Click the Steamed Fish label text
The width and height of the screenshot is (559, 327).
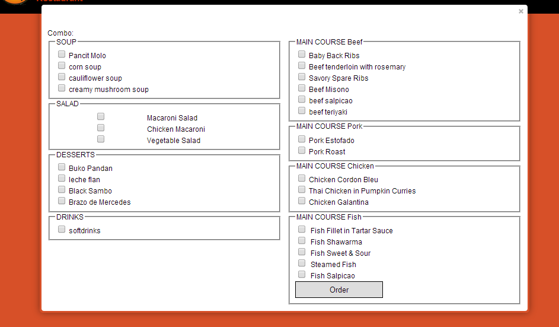[333, 265]
